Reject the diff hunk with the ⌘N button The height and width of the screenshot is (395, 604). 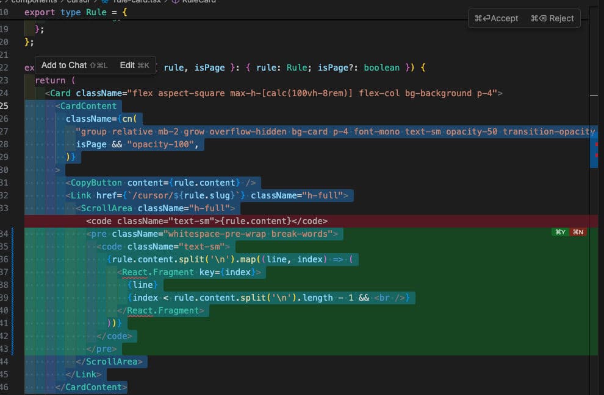pos(577,232)
